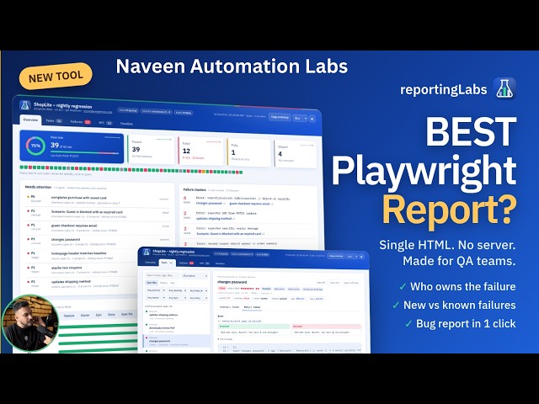Click Copy summary in the front Tests report
Image resolution: width=539 pixels, height=404 pixels.
pos(336,256)
